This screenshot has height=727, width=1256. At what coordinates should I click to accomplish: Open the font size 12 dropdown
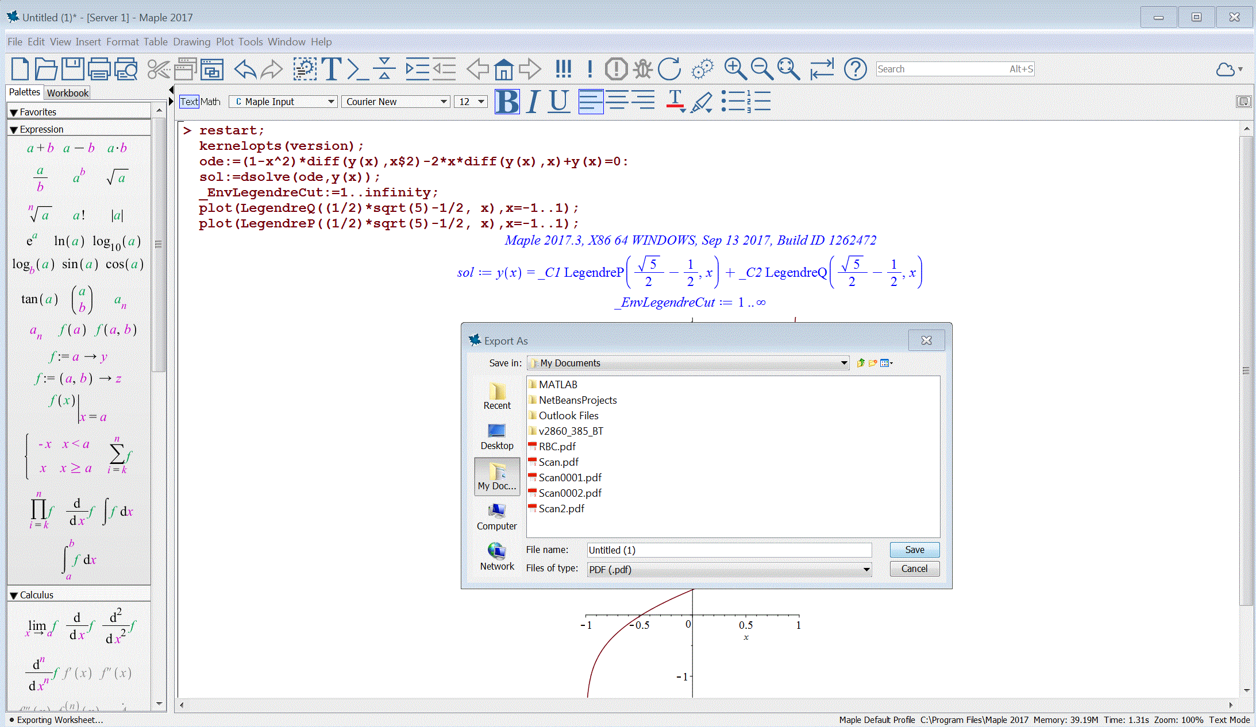471,102
